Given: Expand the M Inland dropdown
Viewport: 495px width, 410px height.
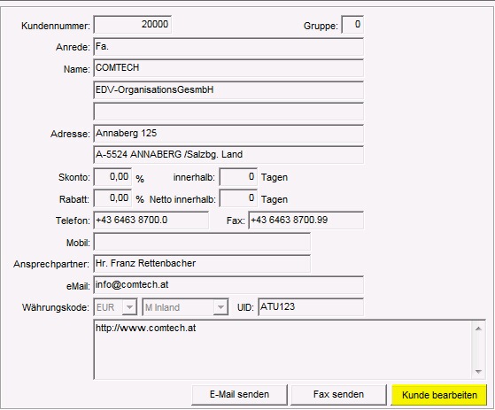Looking at the screenshot, I should pyautogui.click(x=220, y=307).
